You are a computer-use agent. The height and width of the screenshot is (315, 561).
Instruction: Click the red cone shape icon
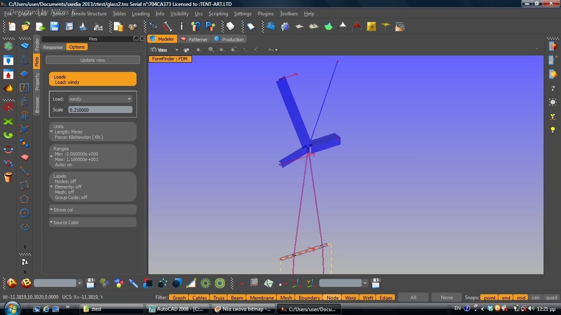(357, 27)
